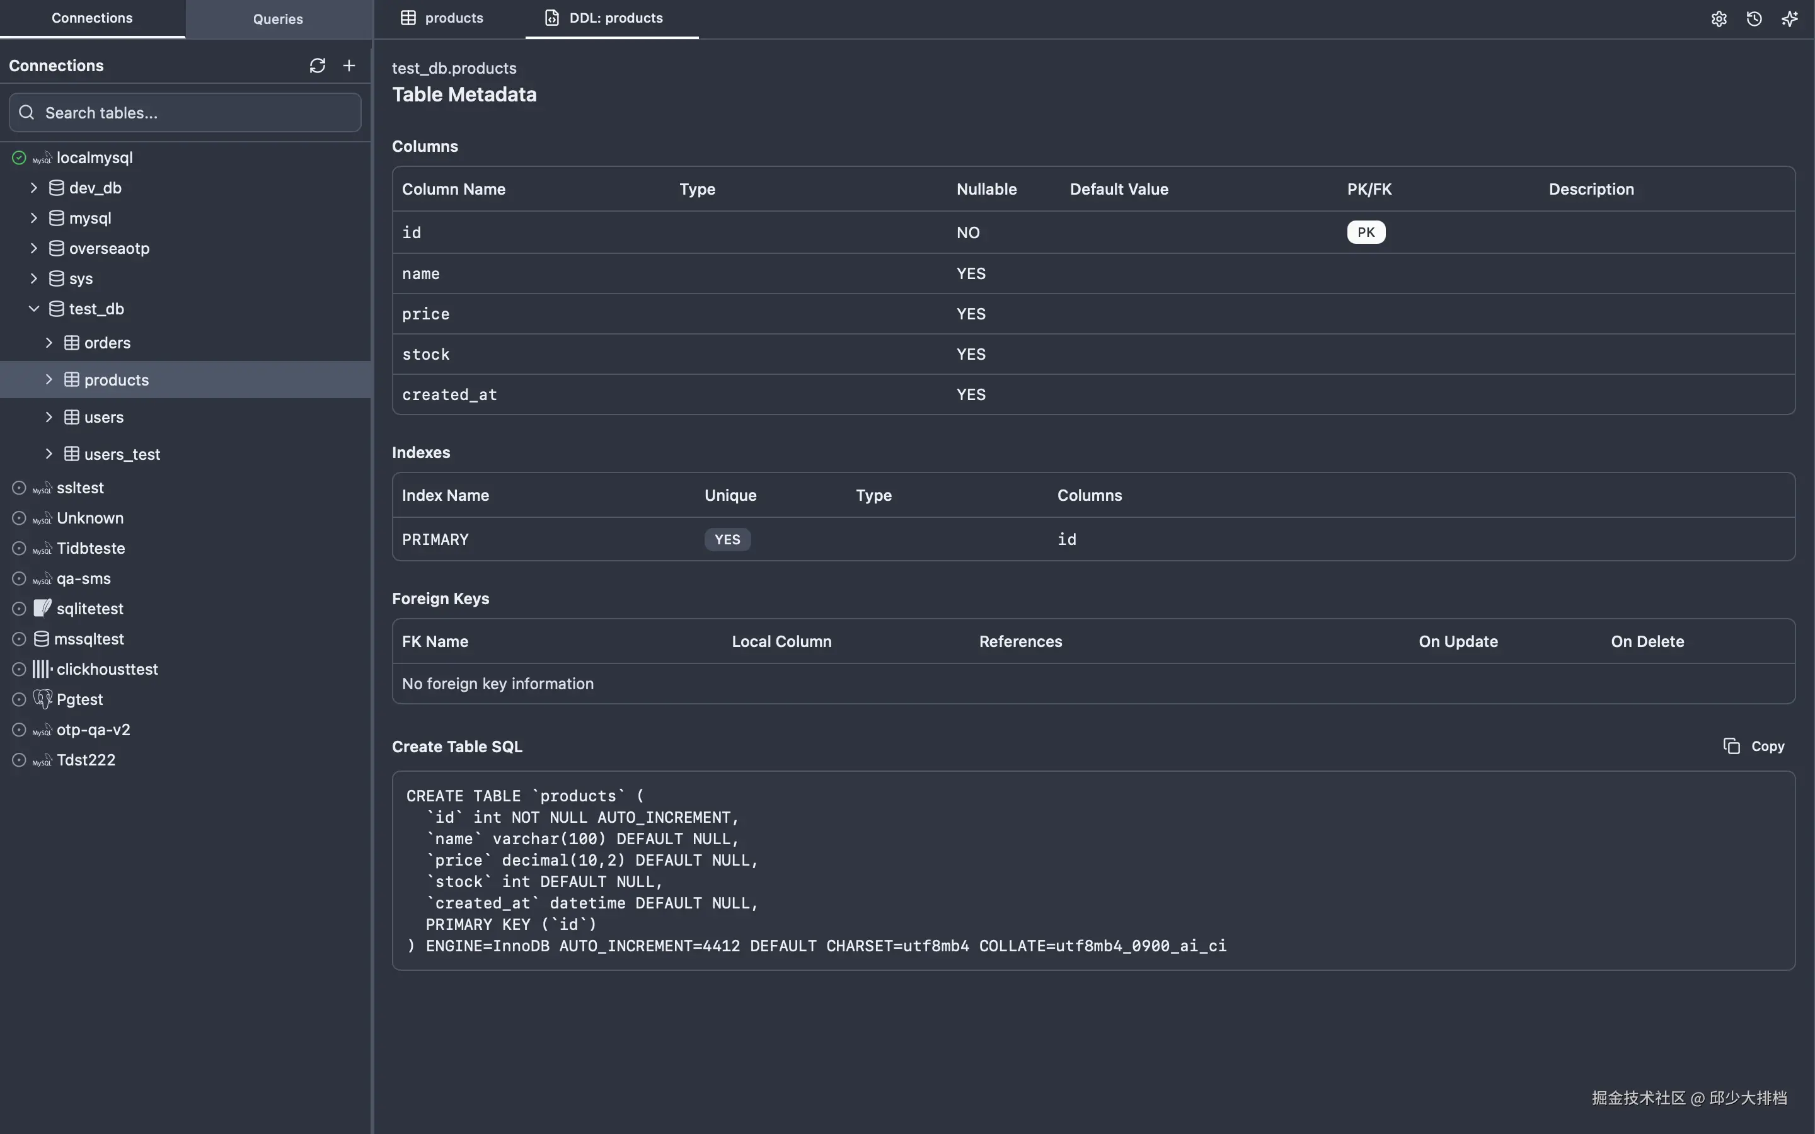1815x1134 pixels.
Task: Switch to the Queries tab
Action: tap(279, 19)
